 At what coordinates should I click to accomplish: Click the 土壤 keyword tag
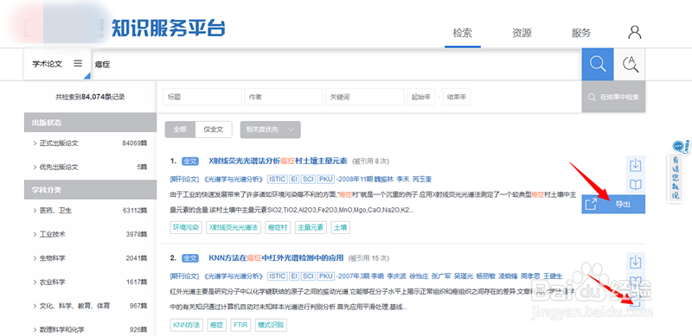coord(341,227)
